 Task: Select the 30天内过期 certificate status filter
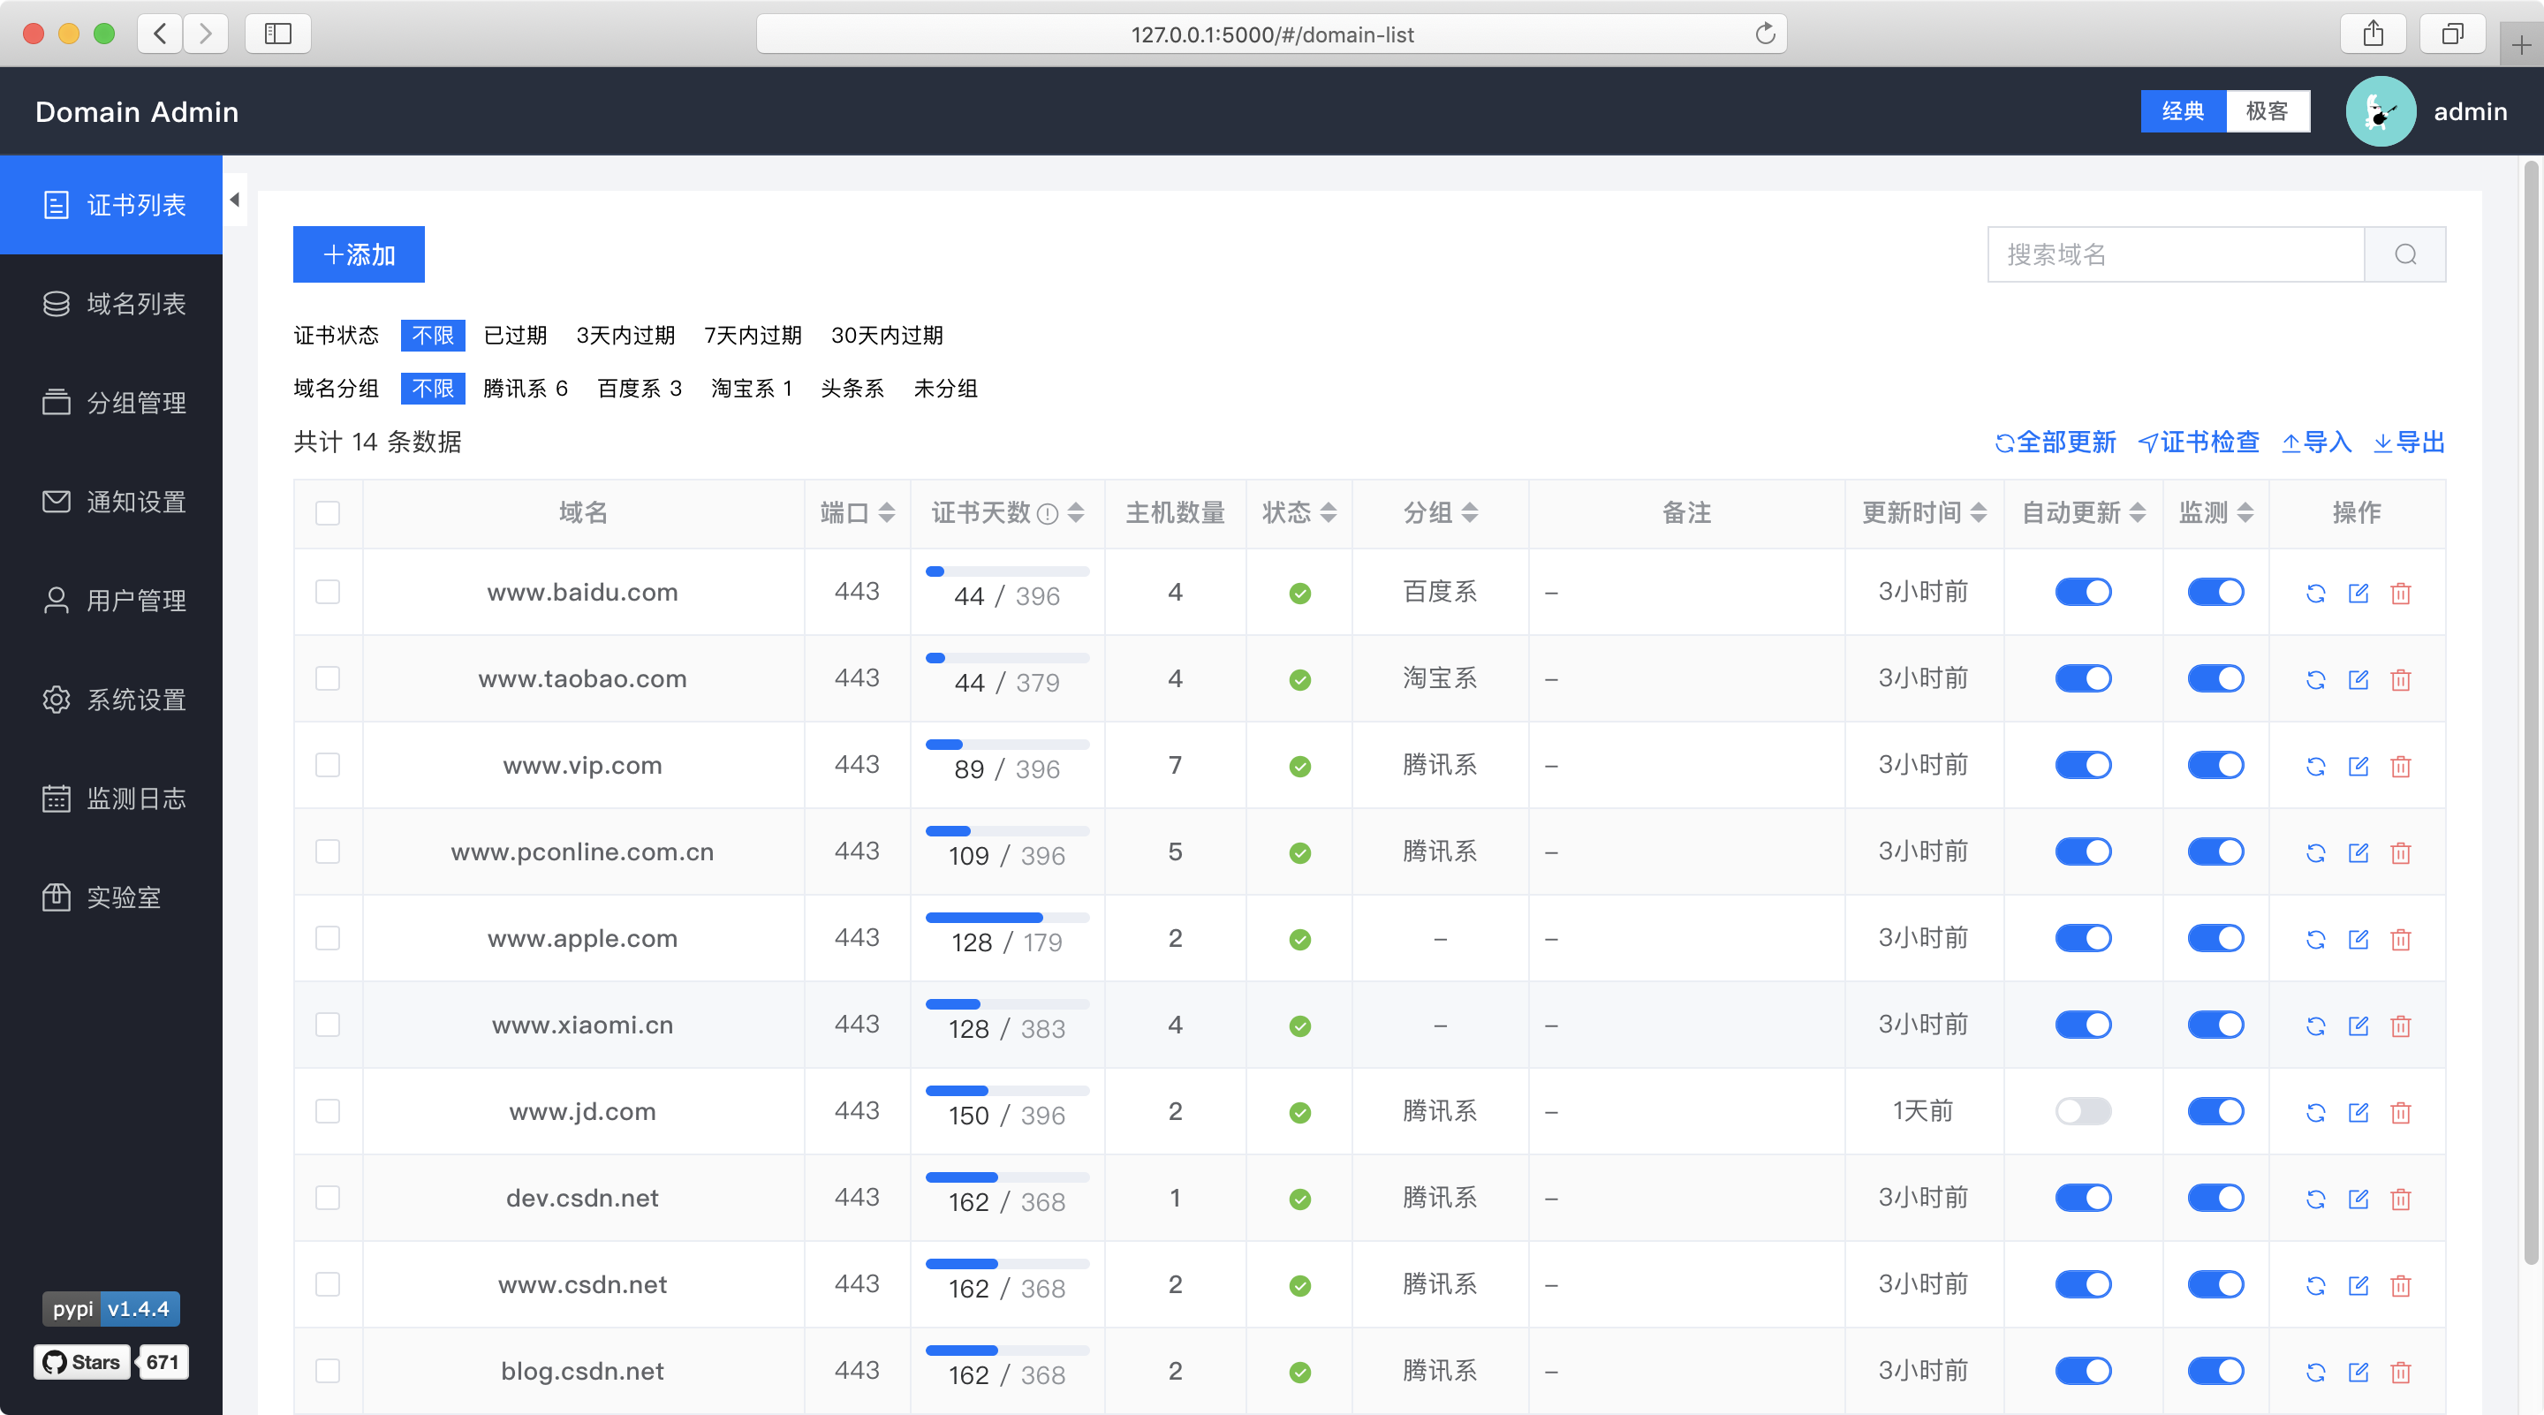click(889, 335)
